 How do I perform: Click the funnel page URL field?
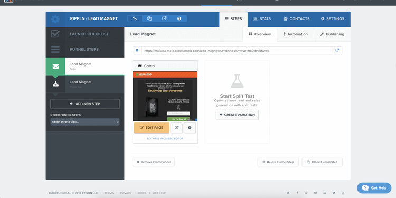(x=237, y=51)
